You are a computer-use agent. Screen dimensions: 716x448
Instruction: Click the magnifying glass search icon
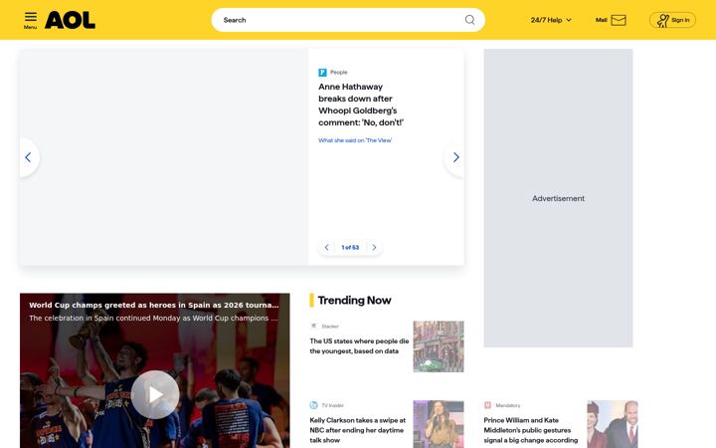tap(469, 20)
